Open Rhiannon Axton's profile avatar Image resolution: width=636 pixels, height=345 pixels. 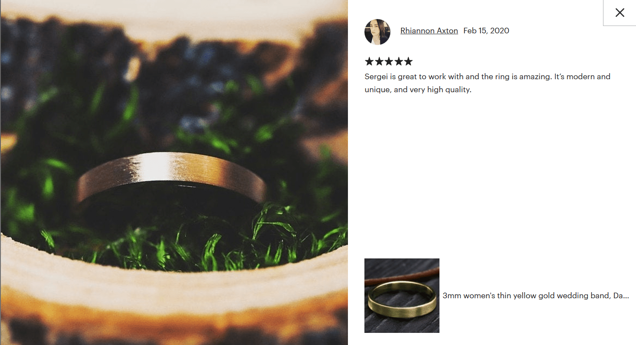tap(377, 32)
